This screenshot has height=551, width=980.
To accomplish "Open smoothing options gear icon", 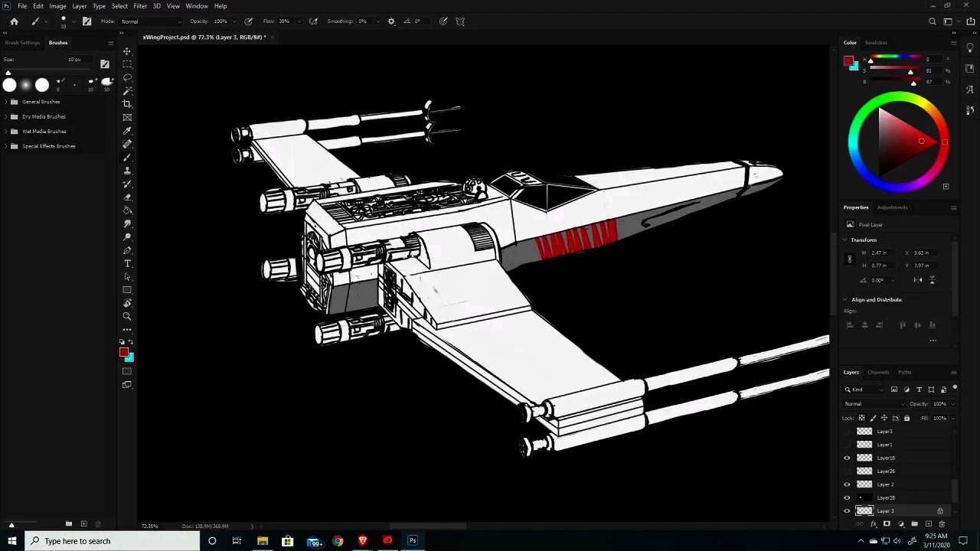I will pos(391,21).
